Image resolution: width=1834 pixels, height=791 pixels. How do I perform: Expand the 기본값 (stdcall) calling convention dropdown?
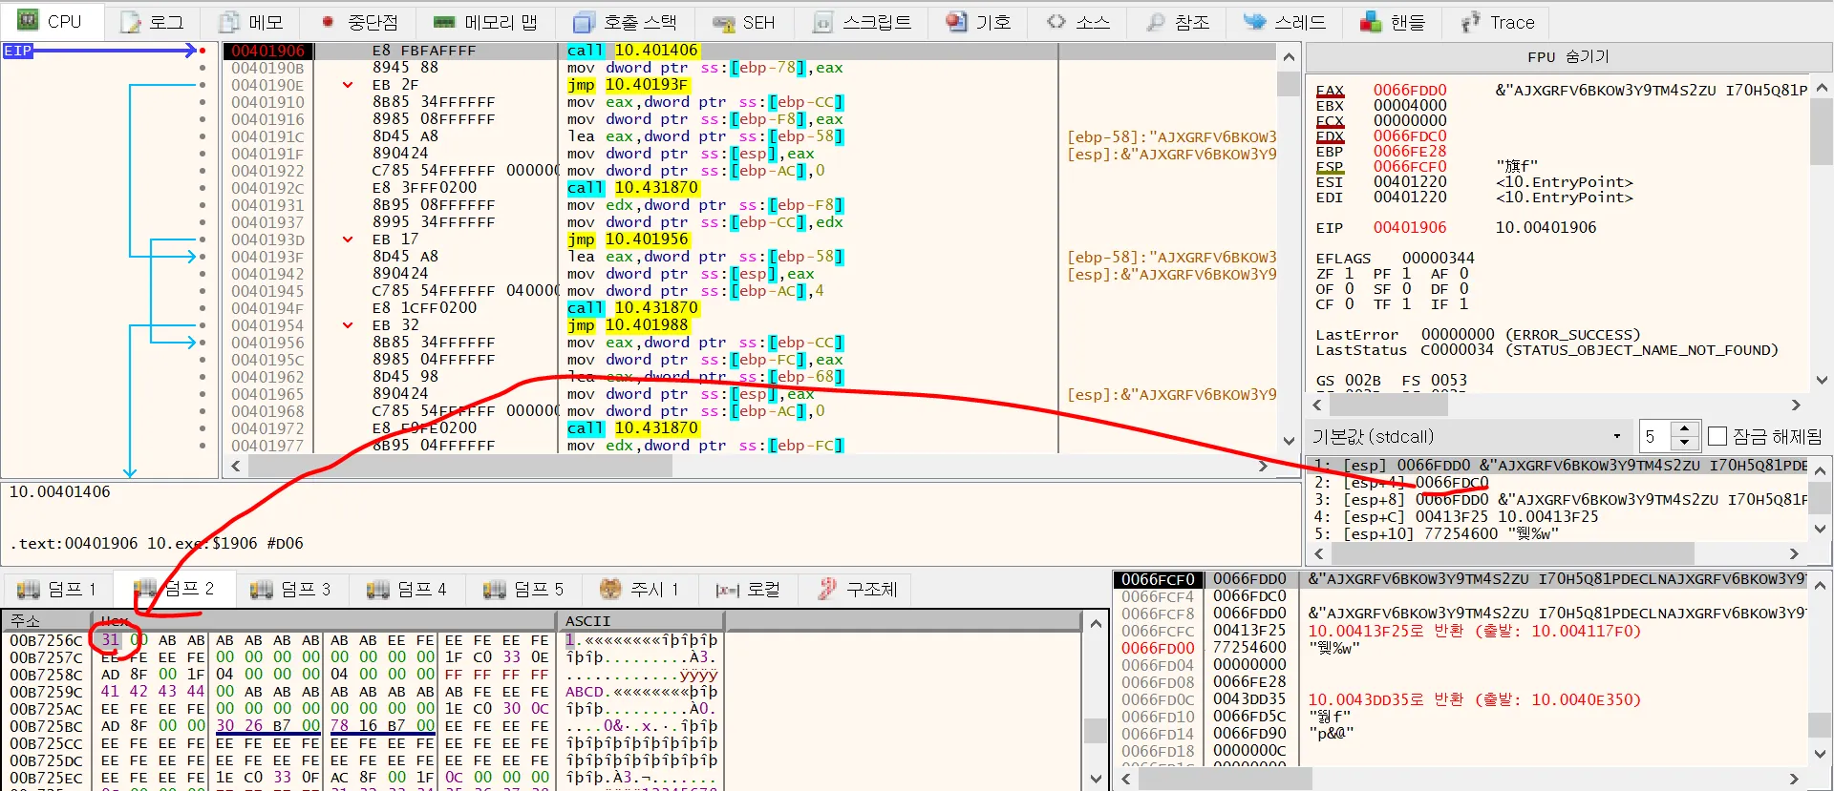tap(1616, 436)
